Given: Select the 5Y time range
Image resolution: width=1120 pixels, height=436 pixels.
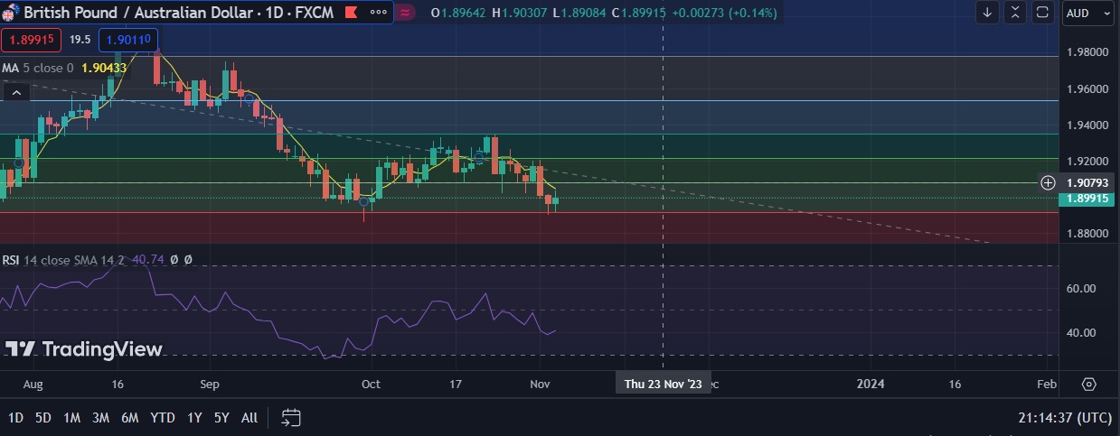Looking at the screenshot, I should point(221,417).
